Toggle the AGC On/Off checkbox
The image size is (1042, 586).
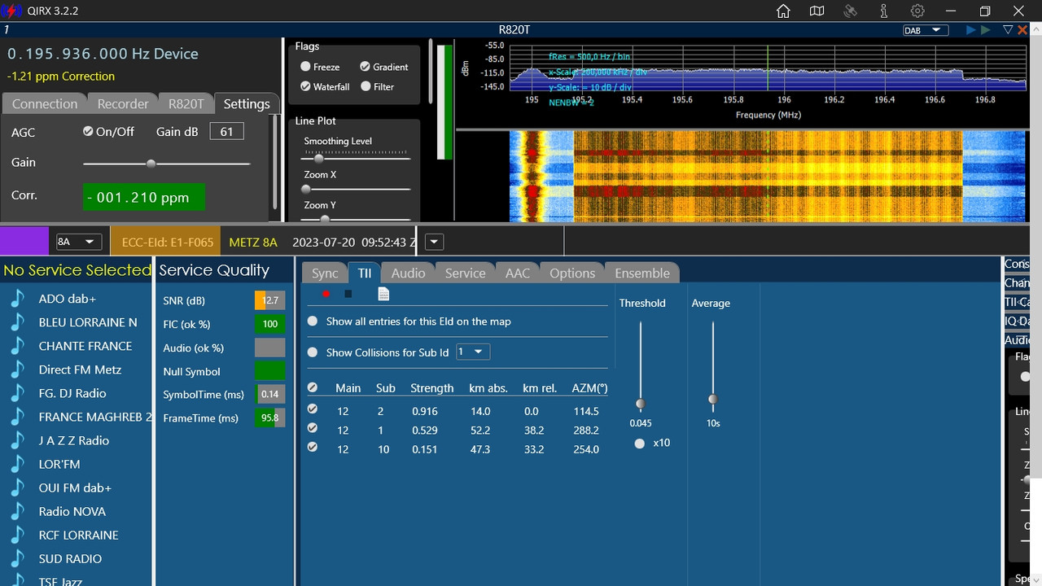tap(88, 131)
